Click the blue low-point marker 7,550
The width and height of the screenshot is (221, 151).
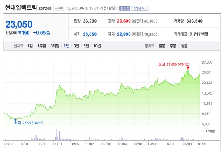(x=15, y=120)
